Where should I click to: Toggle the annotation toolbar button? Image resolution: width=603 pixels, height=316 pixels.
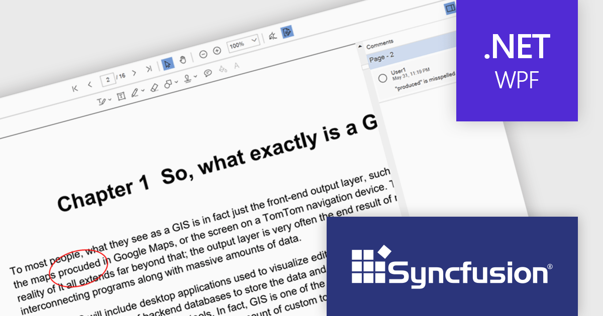tap(287, 32)
